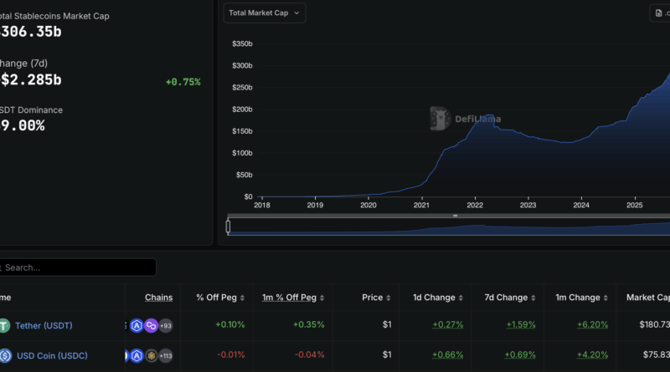Open the Total Market Cap dropdown
Image resolution: width=670 pixels, height=372 pixels.
pyautogui.click(x=264, y=13)
